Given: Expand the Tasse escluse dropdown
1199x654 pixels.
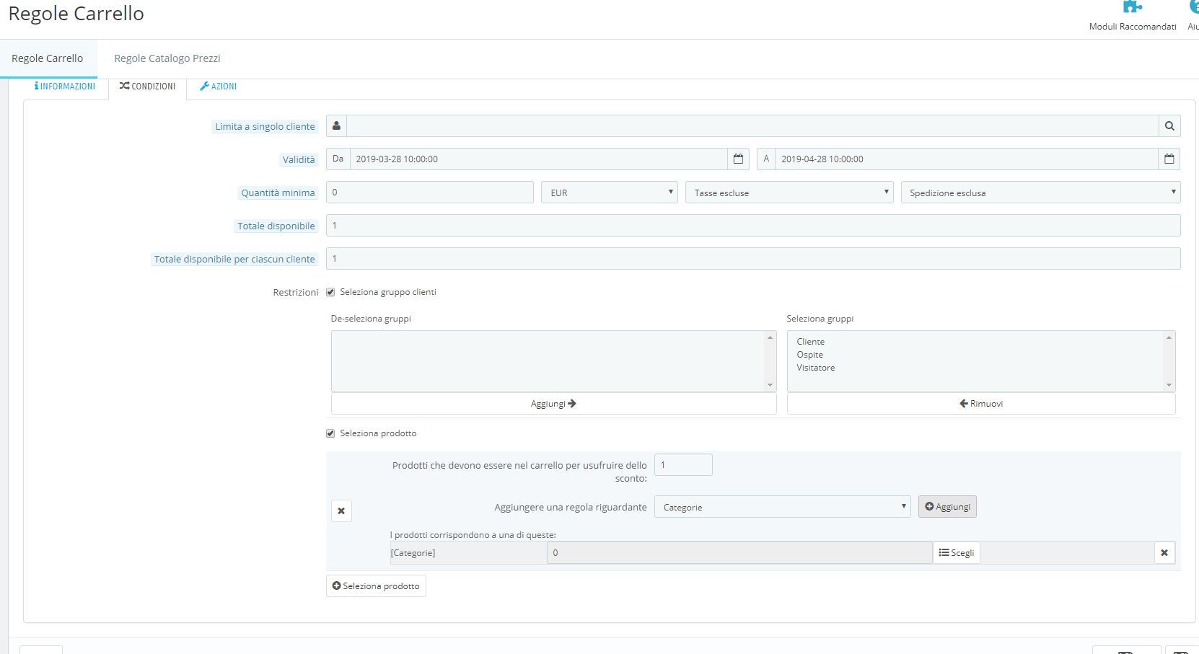Looking at the screenshot, I should pos(789,193).
